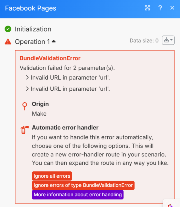
Task: Click Ignore all errors button
Action: (x=52, y=176)
